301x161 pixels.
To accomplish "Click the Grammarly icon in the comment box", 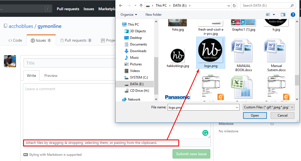I will pyautogui.click(x=205, y=133).
